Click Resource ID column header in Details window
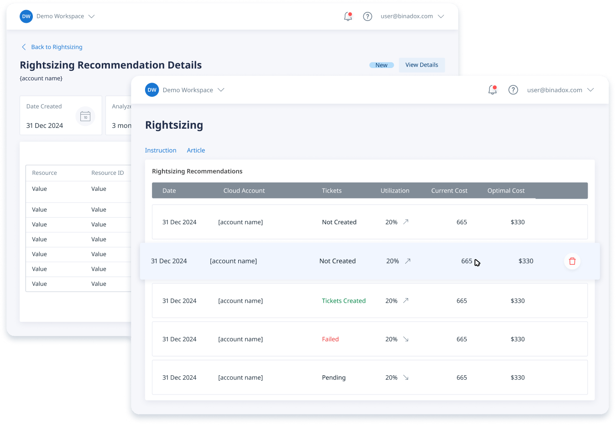 108,173
